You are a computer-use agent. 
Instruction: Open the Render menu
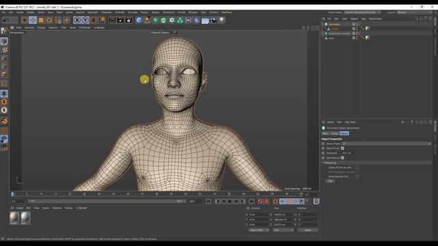(155, 12)
